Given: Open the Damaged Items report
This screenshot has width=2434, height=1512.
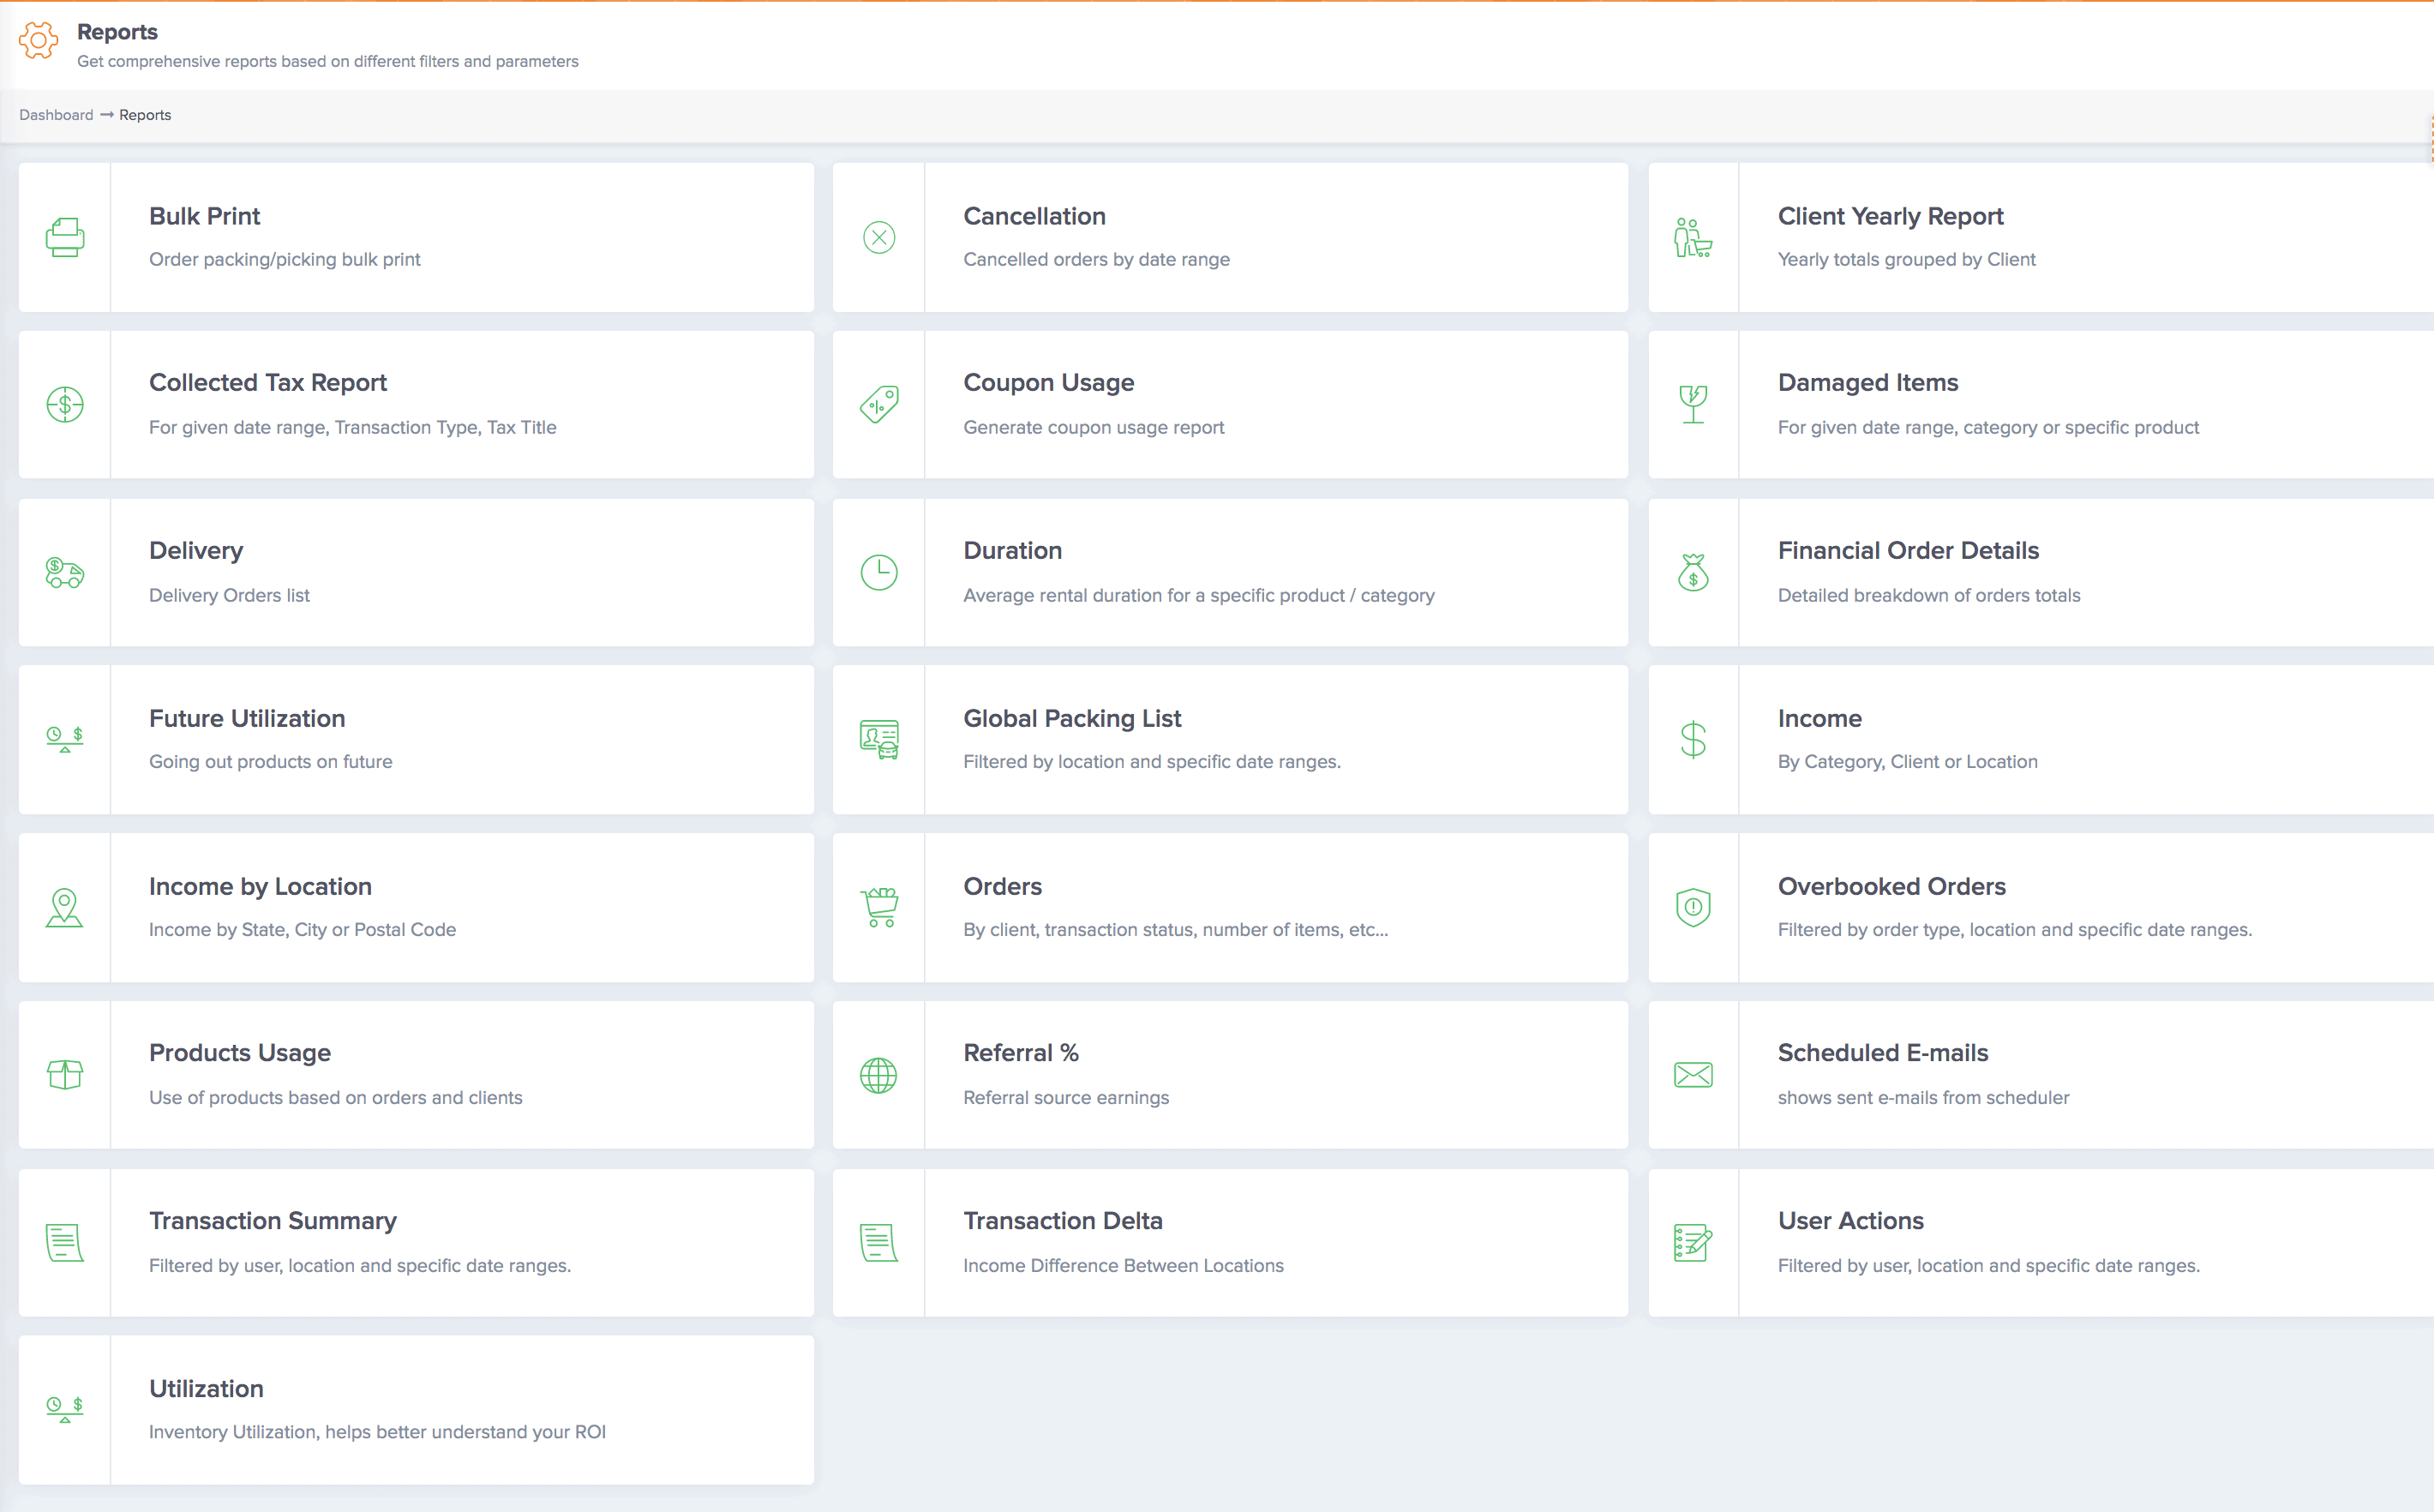Looking at the screenshot, I should (1867, 383).
